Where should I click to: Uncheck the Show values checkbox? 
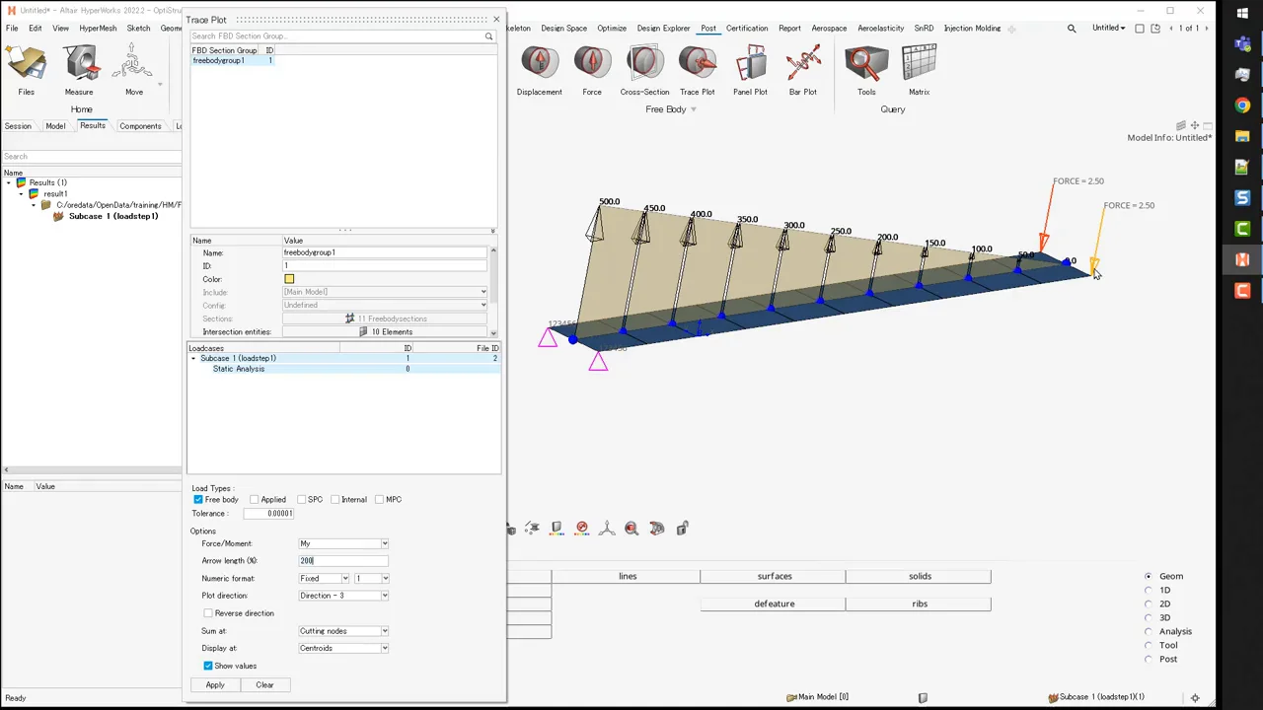pos(208,666)
